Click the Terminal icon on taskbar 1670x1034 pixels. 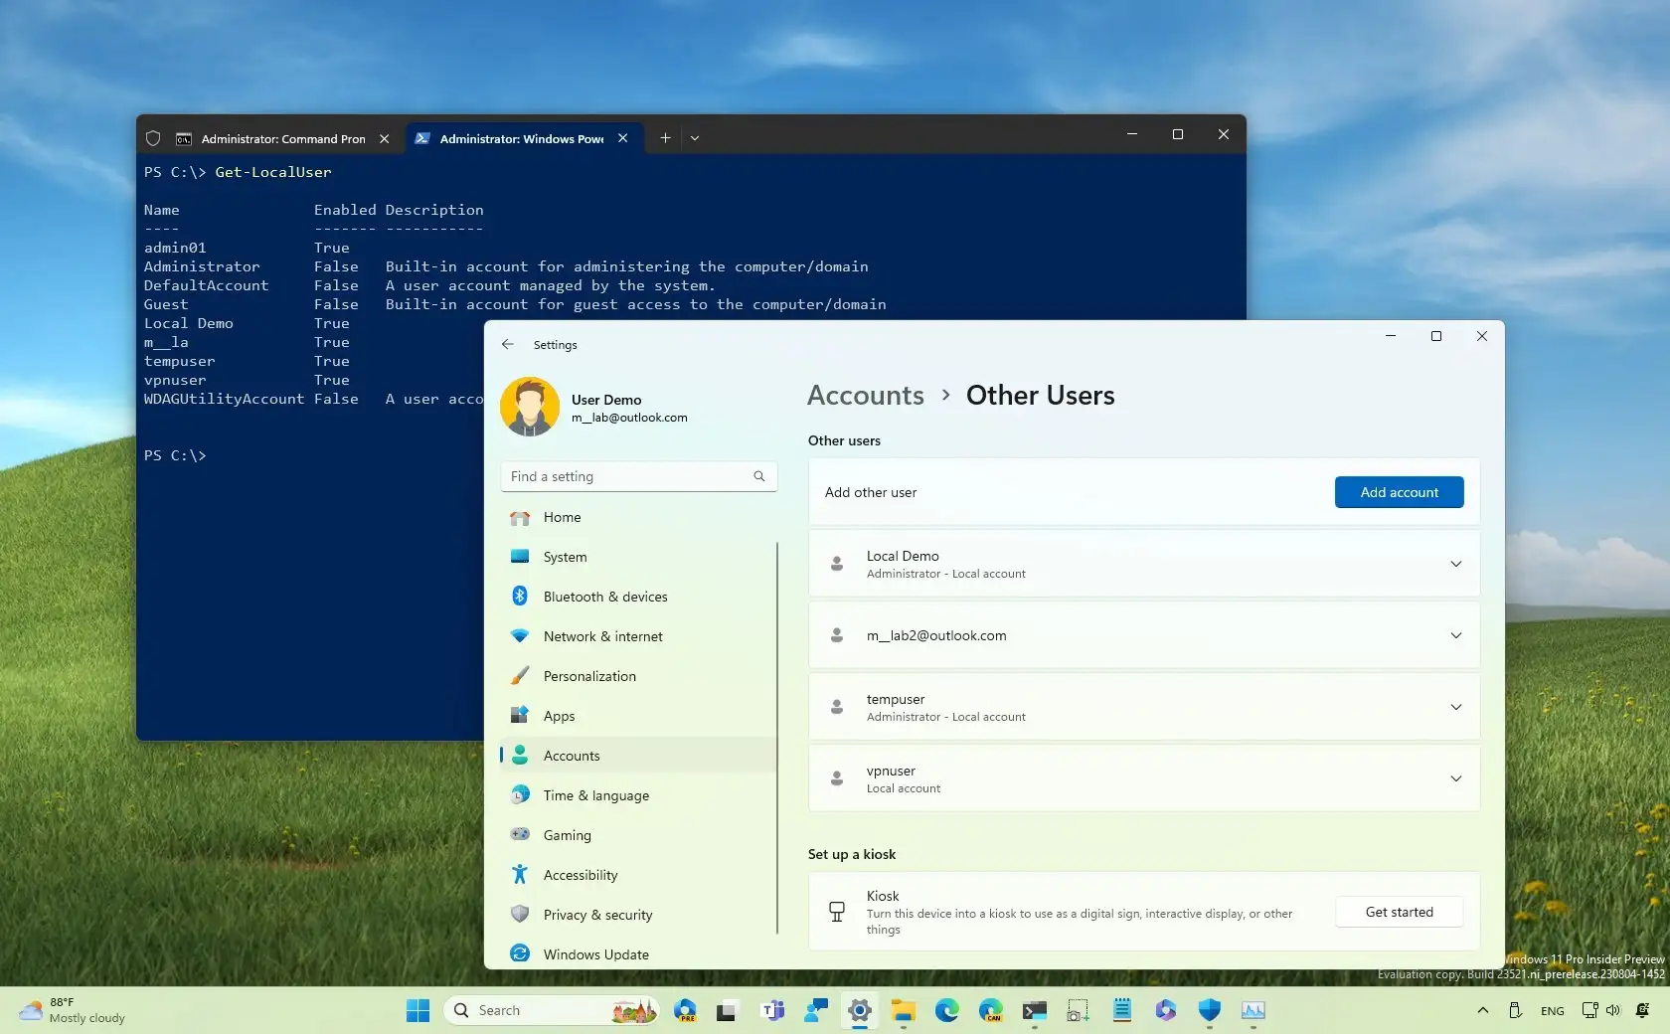click(x=1035, y=1010)
